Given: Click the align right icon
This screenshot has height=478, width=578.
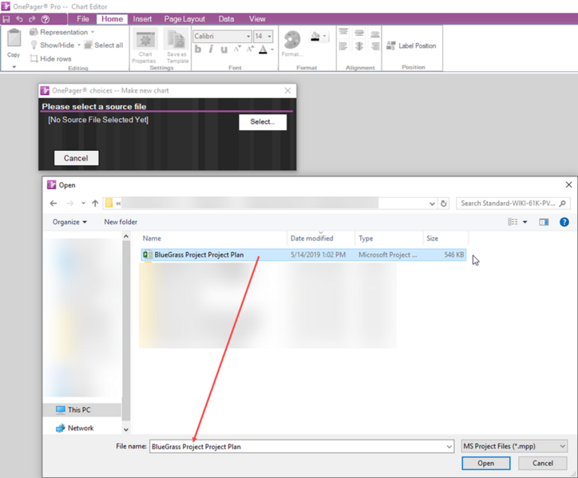Looking at the screenshot, I should (375, 46).
